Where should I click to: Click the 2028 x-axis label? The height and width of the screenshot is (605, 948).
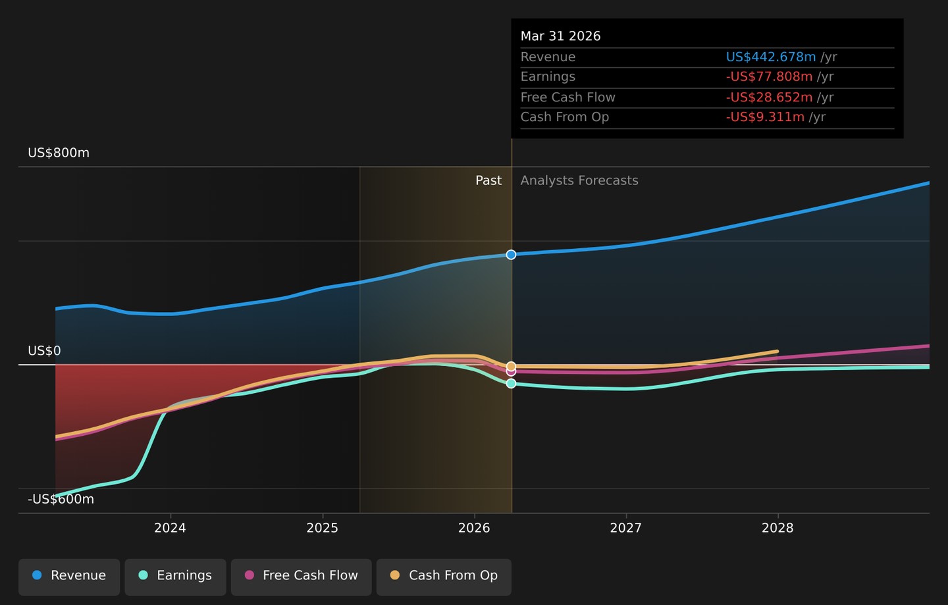[x=777, y=528]
